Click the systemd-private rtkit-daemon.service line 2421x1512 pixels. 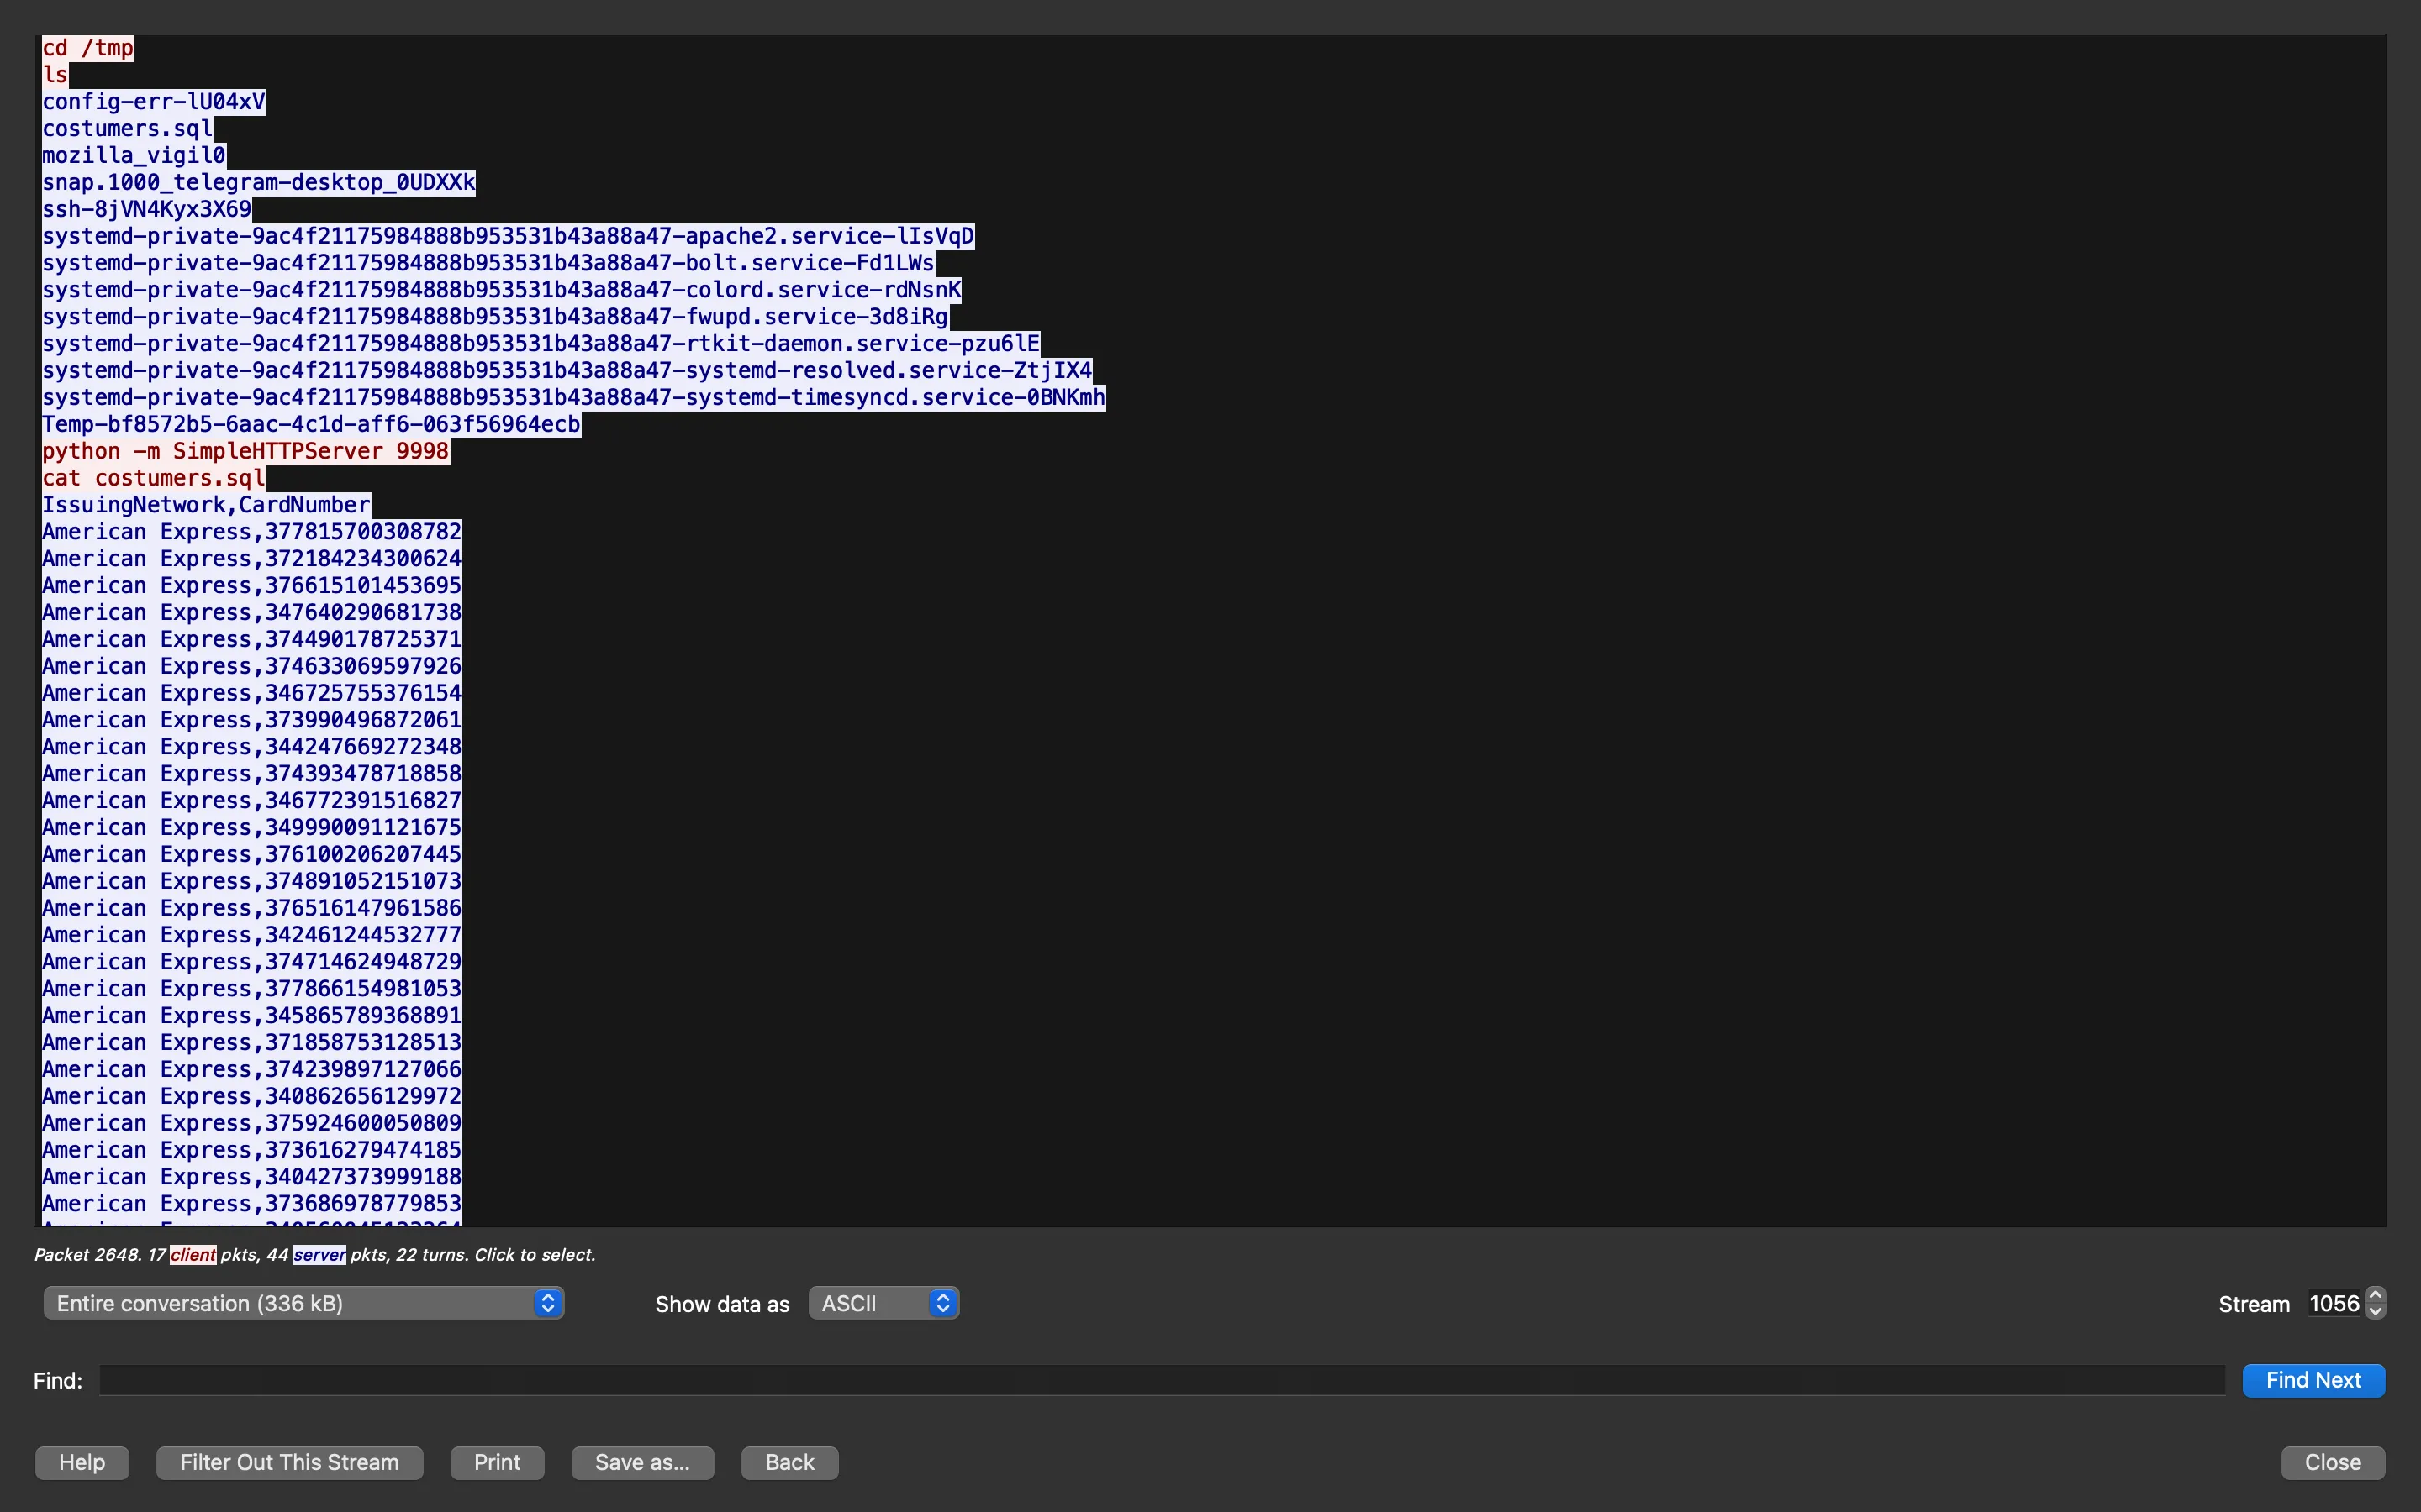coord(541,344)
